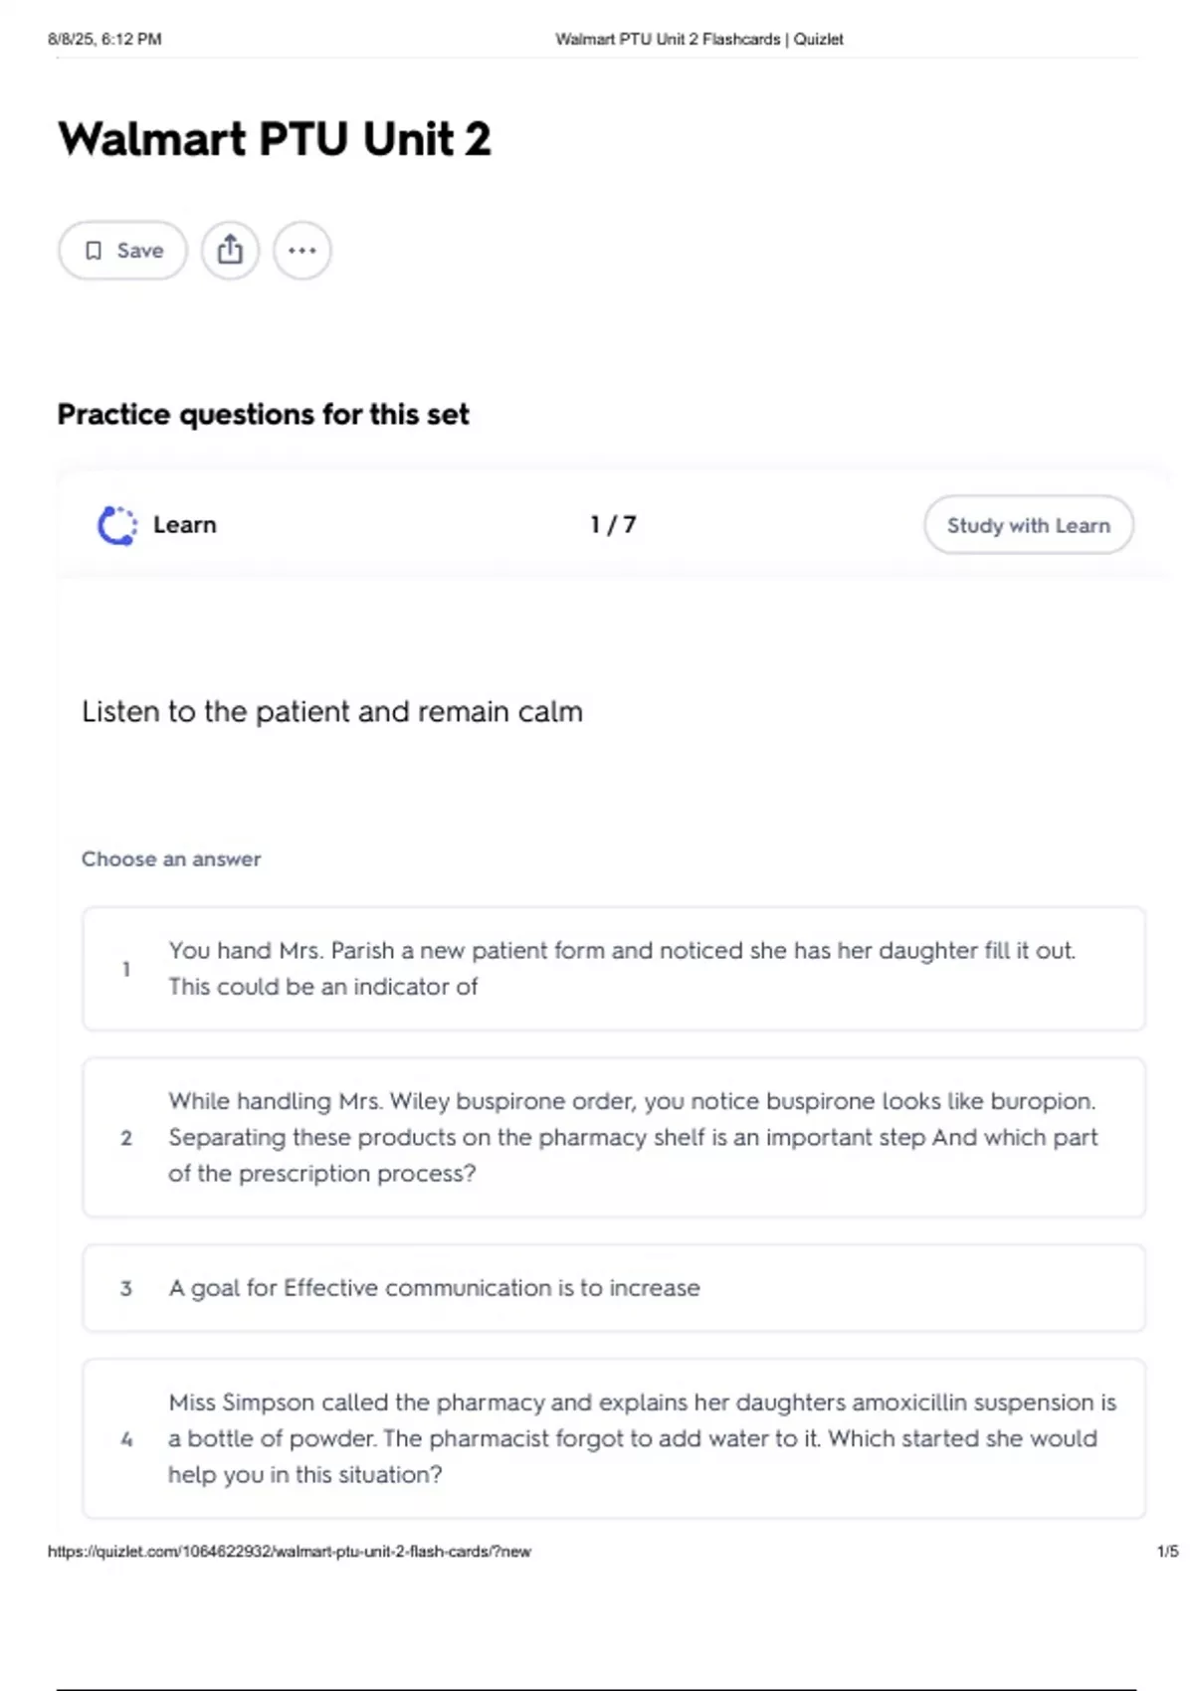The height and width of the screenshot is (1691, 1194).
Task: Click the number 4 option badge
Action: coord(126,1439)
